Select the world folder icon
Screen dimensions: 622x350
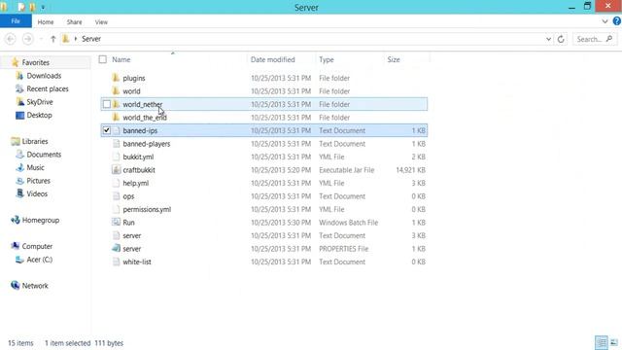coord(116,90)
